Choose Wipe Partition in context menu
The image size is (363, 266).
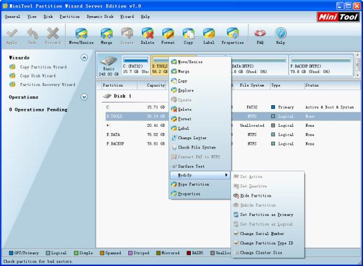pos(200,184)
